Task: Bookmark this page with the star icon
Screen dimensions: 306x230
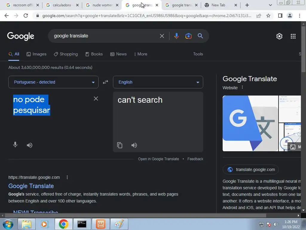Action: click(x=268, y=16)
